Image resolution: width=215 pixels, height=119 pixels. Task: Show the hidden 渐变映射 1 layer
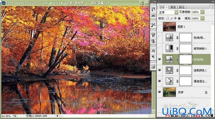(159, 48)
